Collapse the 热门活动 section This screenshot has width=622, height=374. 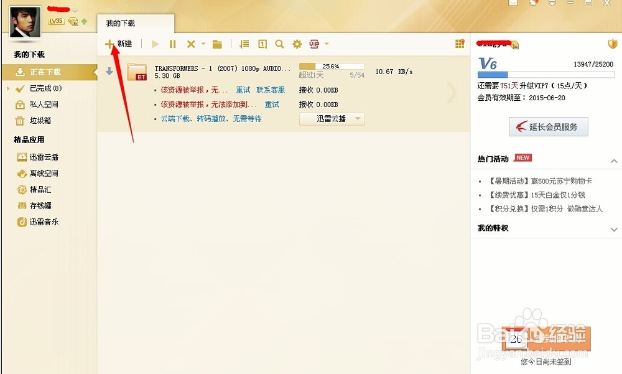coord(614,161)
